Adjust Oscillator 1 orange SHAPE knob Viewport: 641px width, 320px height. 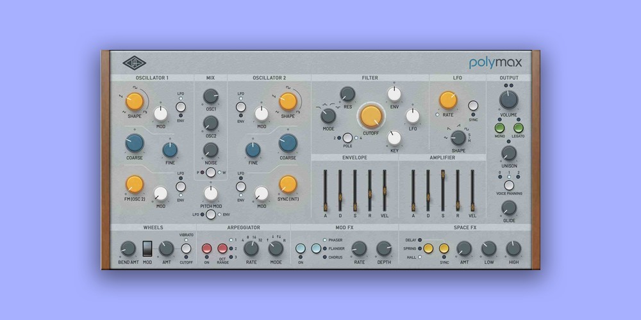[x=135, y=102]
